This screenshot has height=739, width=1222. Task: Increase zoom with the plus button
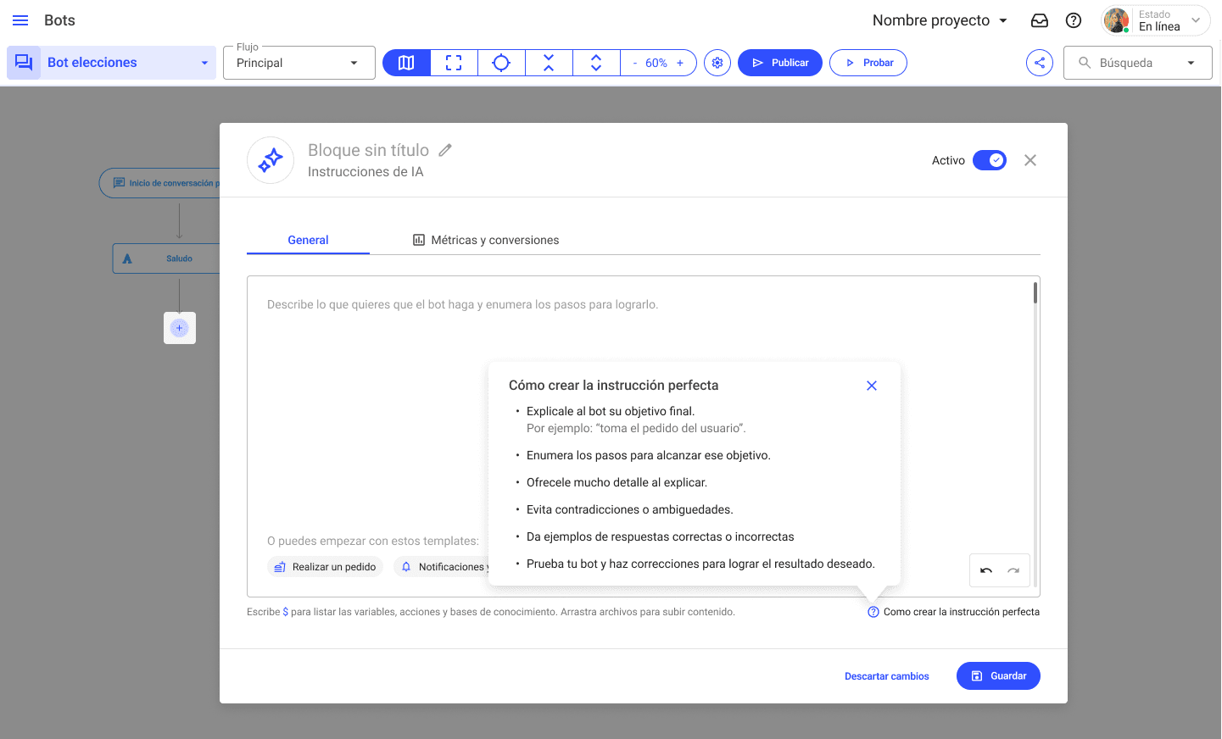[x=680, y=63]
